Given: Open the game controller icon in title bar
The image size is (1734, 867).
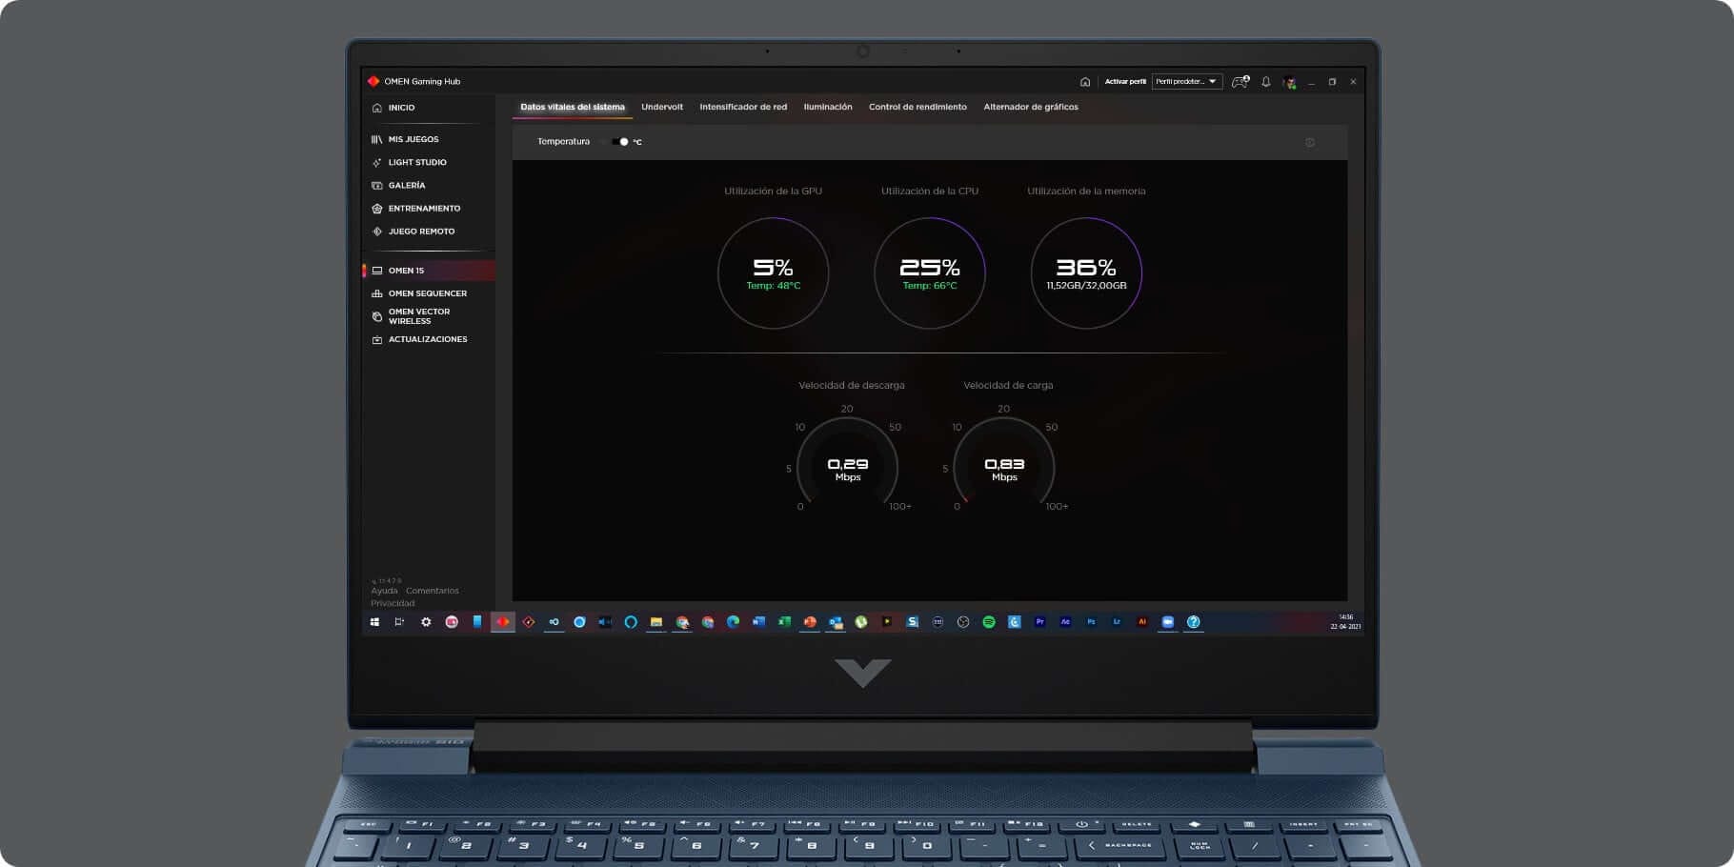Looking at the screenshot, I should point(1240,82).
